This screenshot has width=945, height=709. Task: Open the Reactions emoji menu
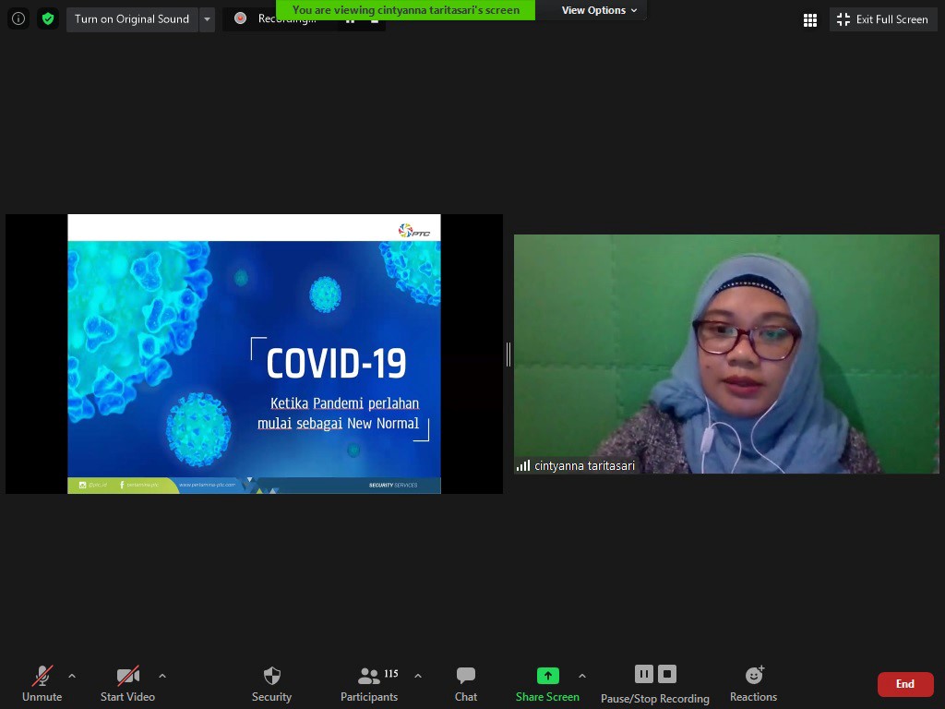pyautogui.click(x=753, y=684)
